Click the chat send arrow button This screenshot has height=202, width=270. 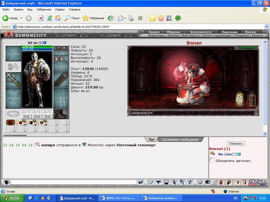(141, 182)
